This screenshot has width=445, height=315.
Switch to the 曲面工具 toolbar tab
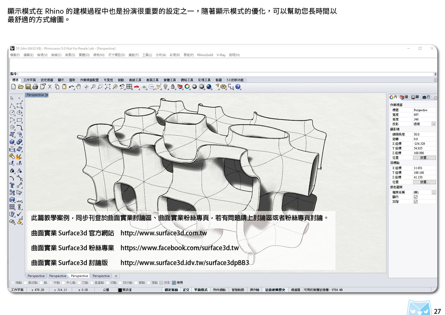[152, 80]
